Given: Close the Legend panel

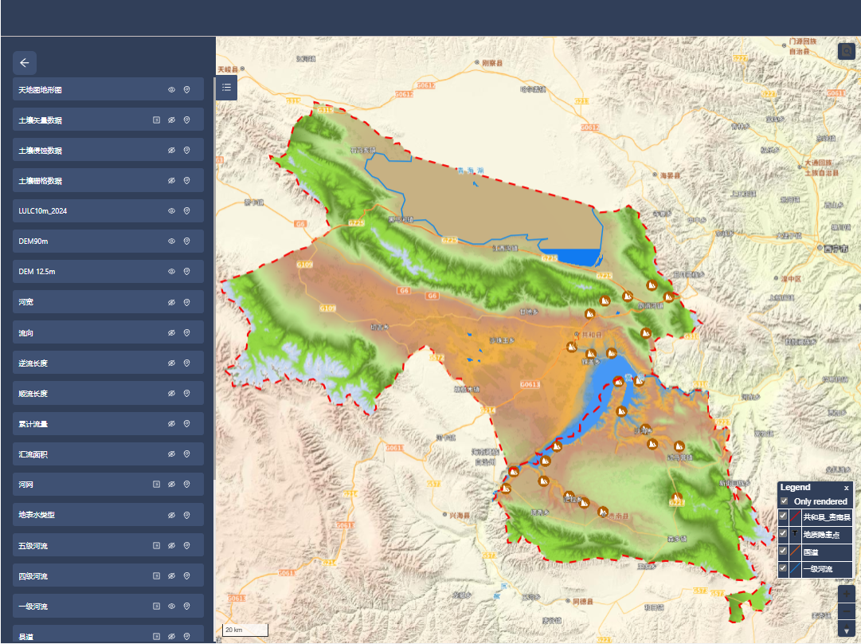Looking at the screenshot, I should (846, 488).
